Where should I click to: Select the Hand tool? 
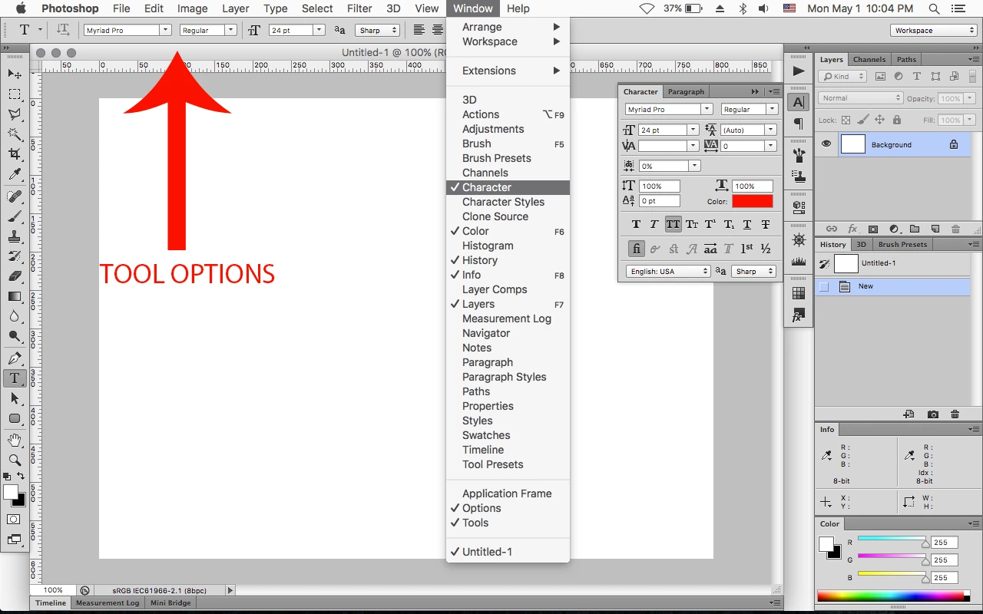pos(15,441)
